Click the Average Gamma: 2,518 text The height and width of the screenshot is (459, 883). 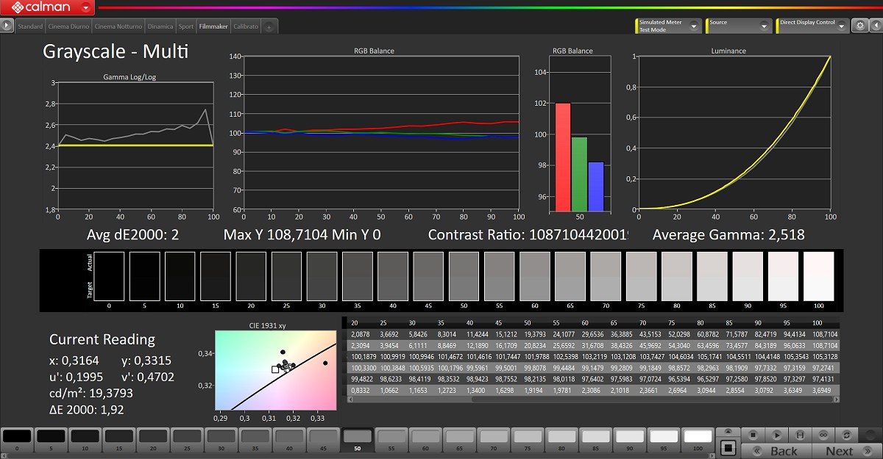tap(728, 235)
